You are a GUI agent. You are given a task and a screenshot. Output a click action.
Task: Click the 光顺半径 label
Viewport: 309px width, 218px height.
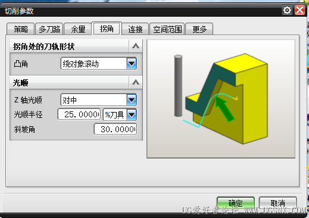[28, 114]
